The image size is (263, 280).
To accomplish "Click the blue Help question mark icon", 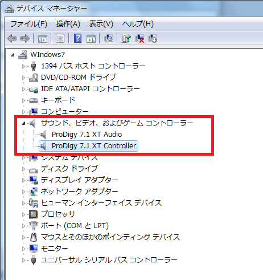I will click(x=77, y=38).
